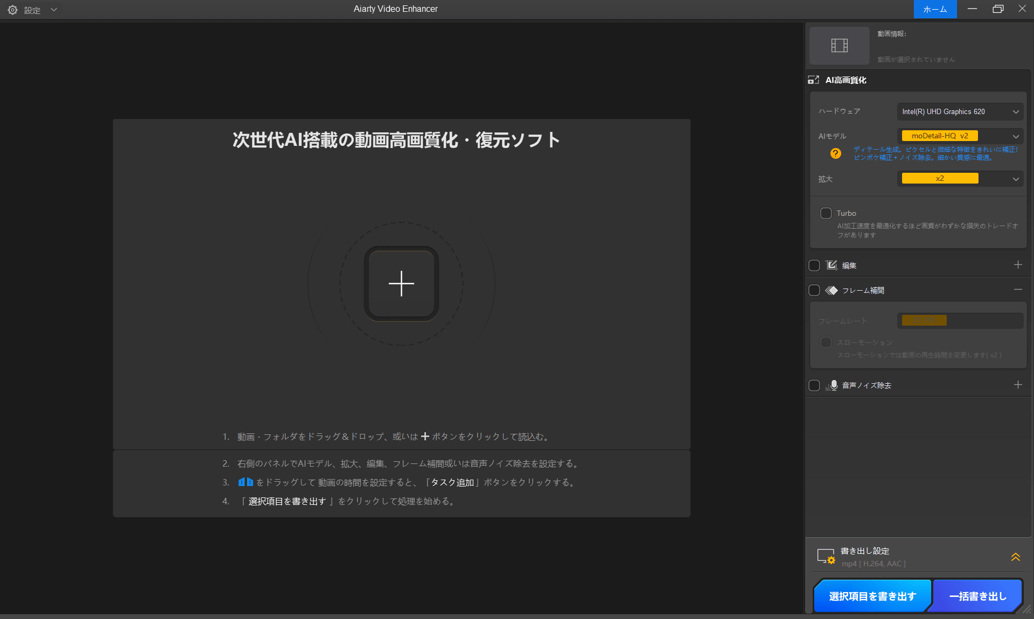The width and height of the screenshot is (1034, 619).
Task: Click the 書き出し設定 label
Action: [x=865, y=551]
